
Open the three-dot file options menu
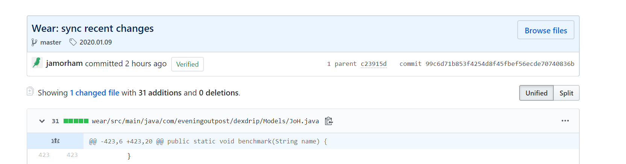565,121
